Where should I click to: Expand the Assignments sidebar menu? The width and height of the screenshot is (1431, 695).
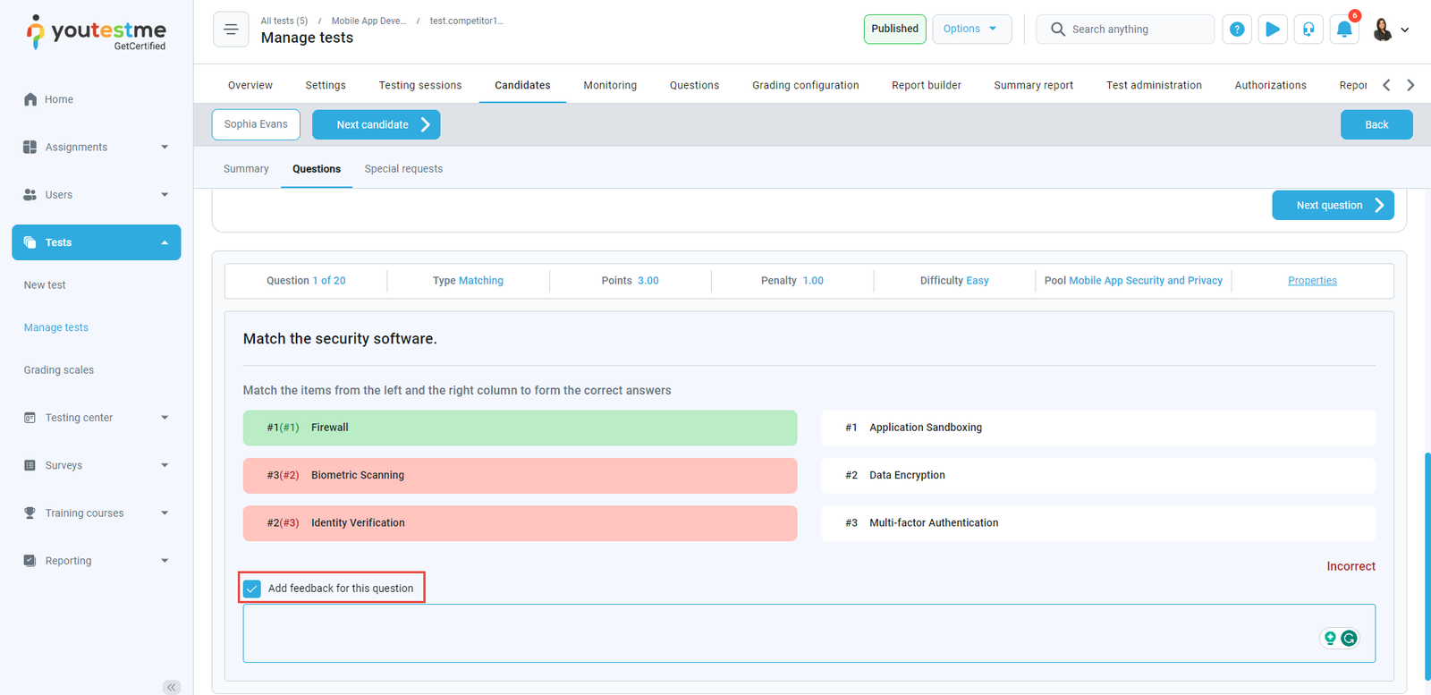pyautogui.click(x=96, y=147)
